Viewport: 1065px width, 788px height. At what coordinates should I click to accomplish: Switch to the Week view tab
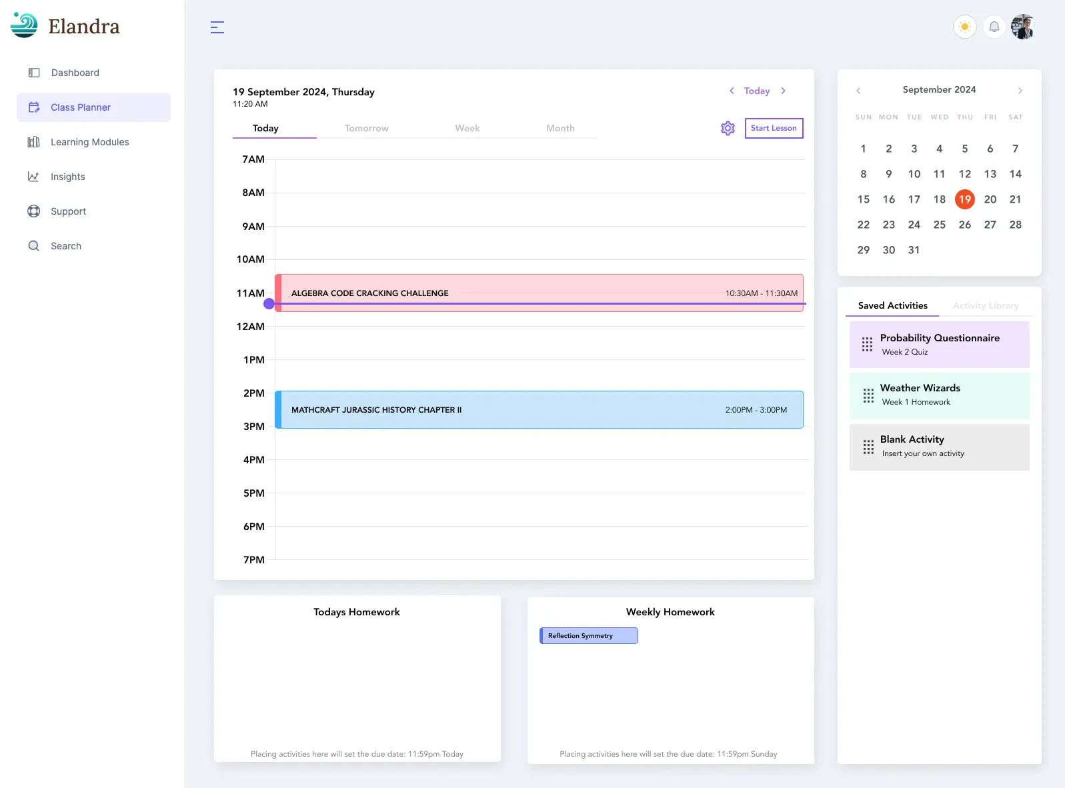point(467,128)
